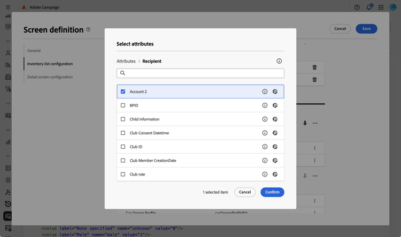Viewport: 401px width, 237px height.
Task: Click the round icon right of BPID
Action: click(275, 105)
